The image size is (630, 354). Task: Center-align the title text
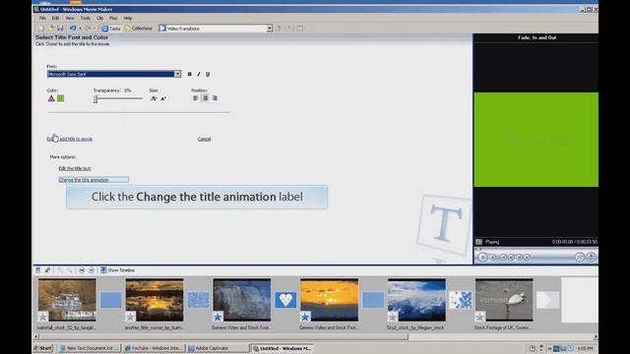pyautogui.click(x=206, y=98)
